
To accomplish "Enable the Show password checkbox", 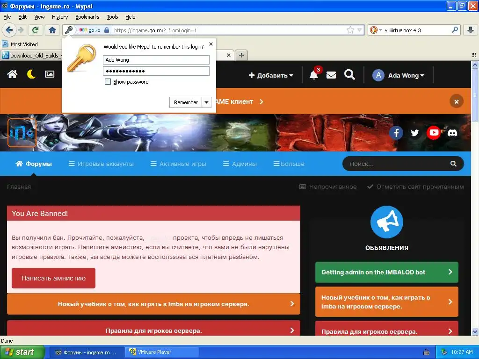I will pos(108,81).
